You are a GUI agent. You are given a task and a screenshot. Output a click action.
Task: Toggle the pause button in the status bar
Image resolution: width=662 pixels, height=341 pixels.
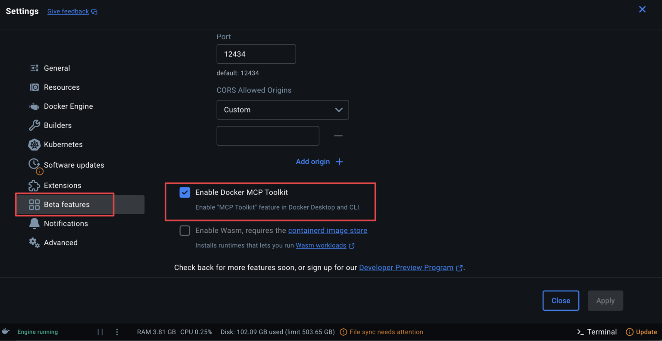(x=100, y=332)
